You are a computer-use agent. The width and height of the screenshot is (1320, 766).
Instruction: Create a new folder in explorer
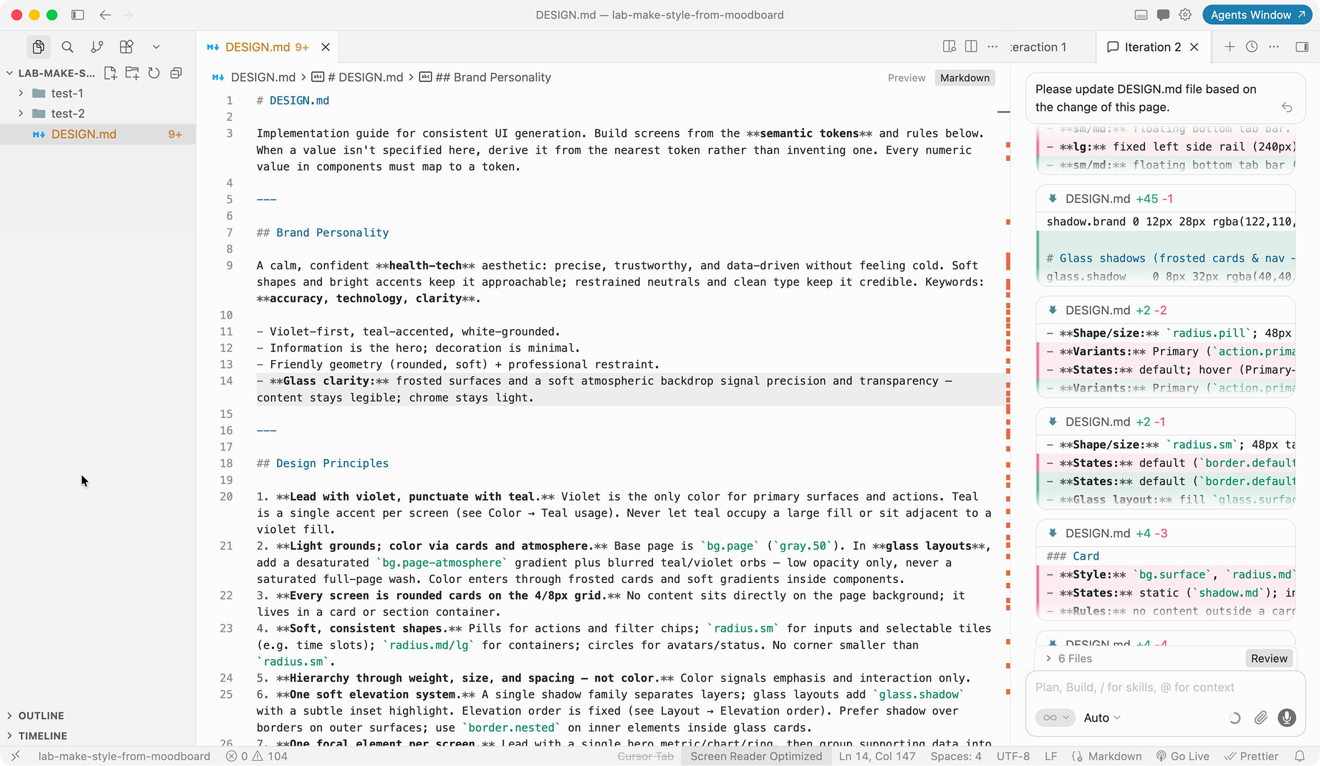click(132, 73)
